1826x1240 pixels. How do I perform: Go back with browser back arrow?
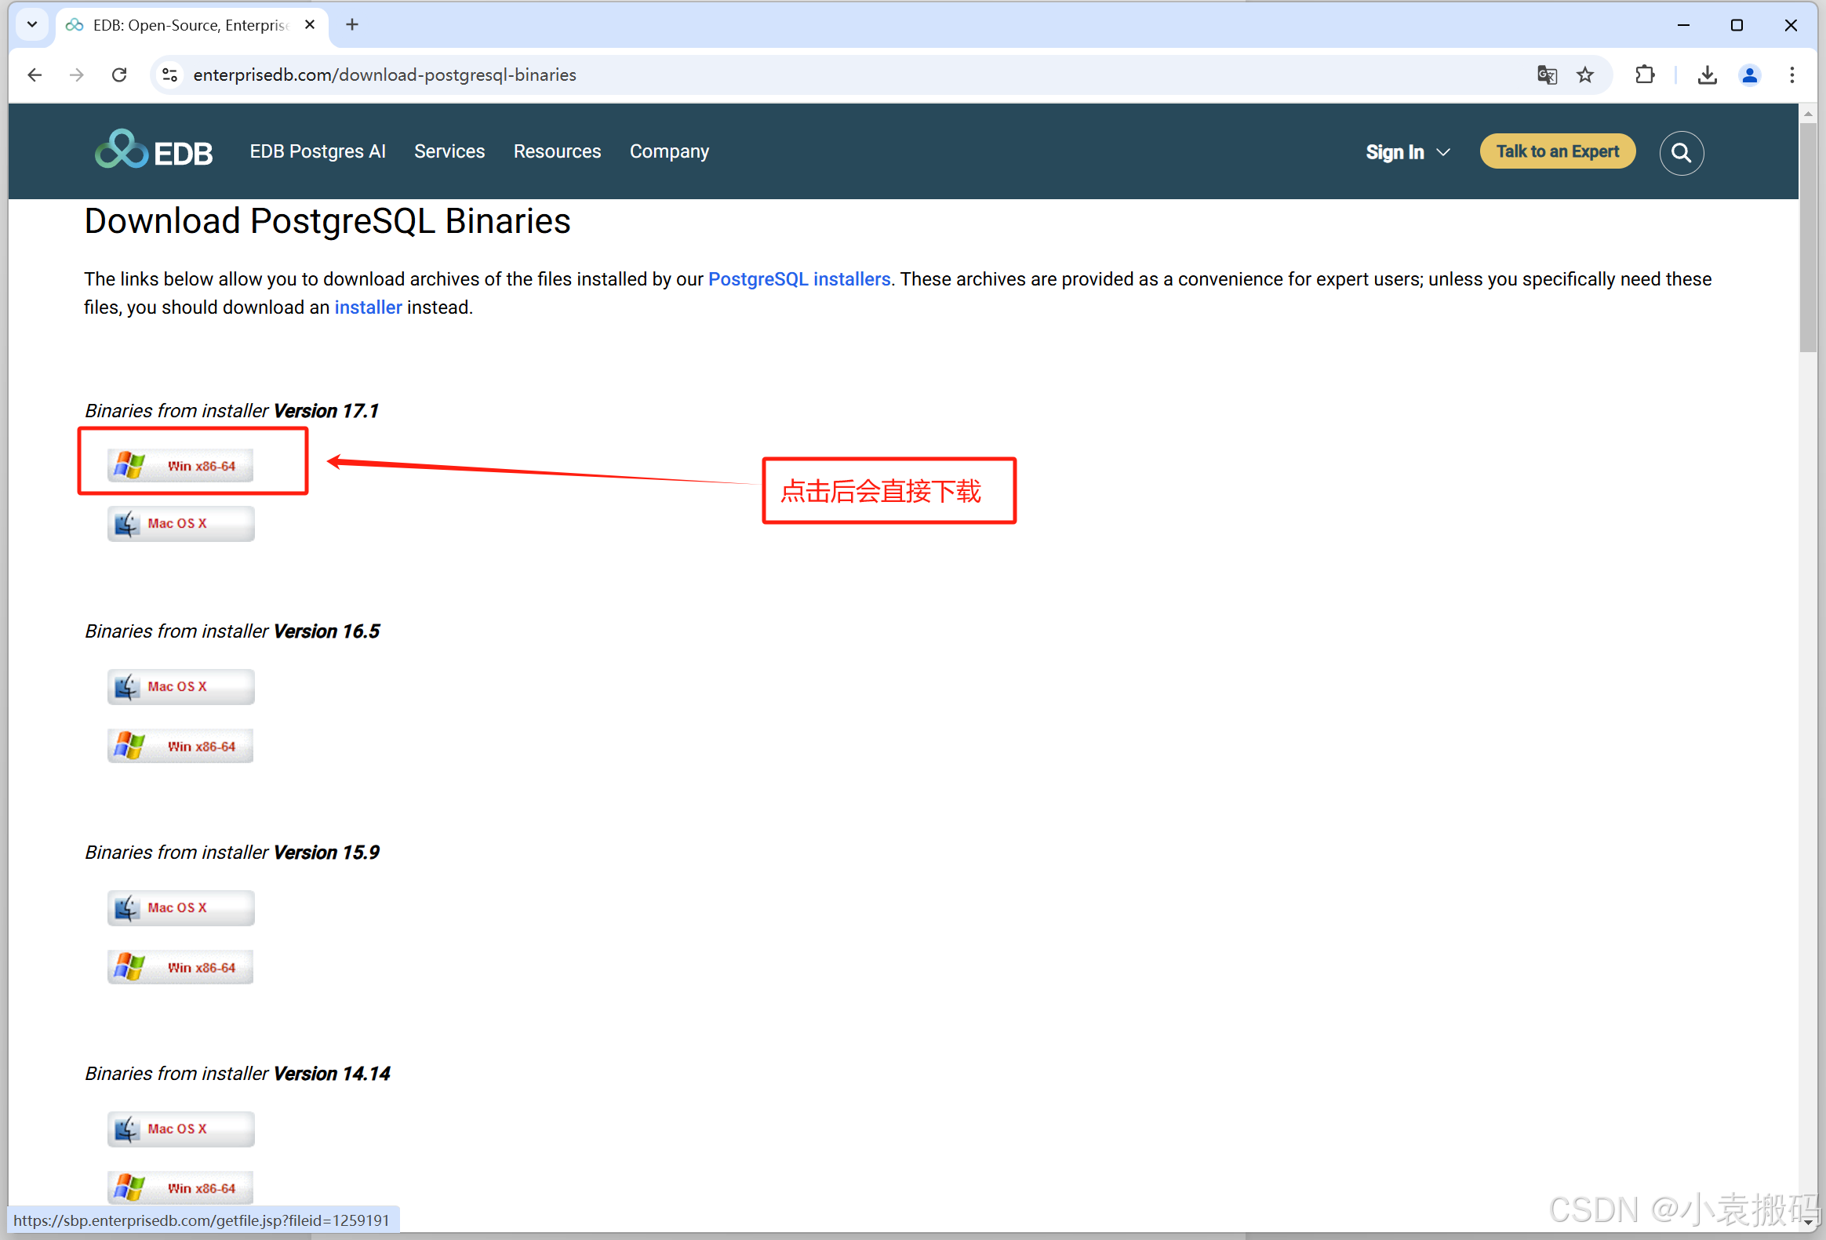pyautogui.click(x=35, y=75)
